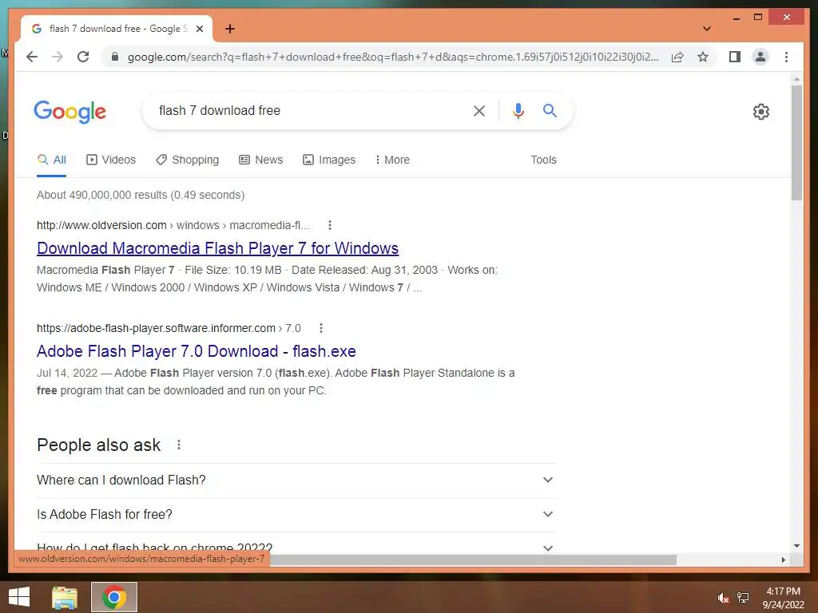
Task: Open the taskbar clock showing 4:17 PM
Action: tap(783, 598)
